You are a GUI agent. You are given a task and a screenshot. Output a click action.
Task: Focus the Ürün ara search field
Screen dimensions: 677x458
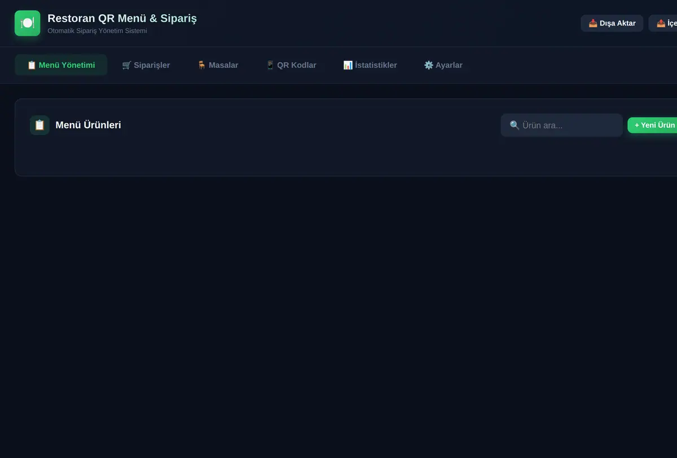[x=562, y=125]
